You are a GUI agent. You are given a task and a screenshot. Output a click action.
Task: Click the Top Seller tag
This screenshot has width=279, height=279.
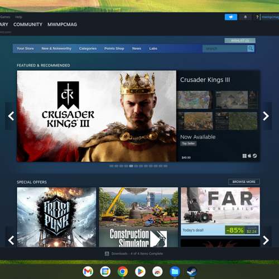tap(188, 143)
